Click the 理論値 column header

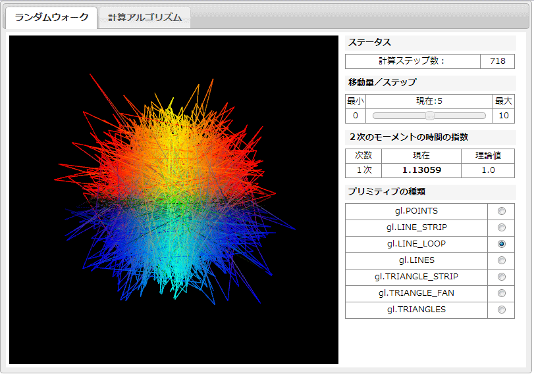tap(488, 155)
